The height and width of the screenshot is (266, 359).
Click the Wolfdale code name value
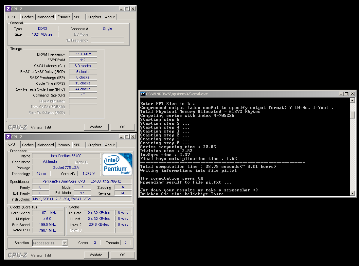tap(50, 162)
